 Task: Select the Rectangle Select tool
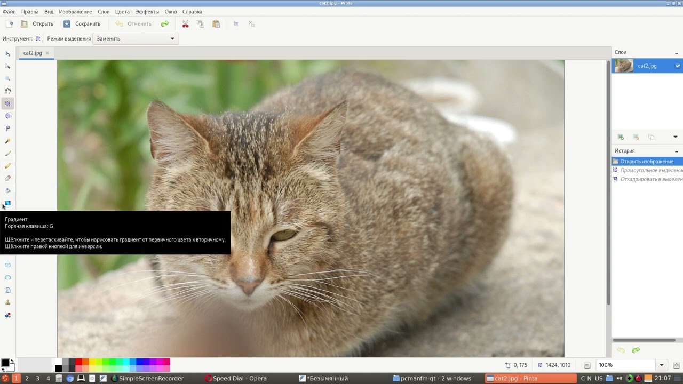(x=7, y=103)
